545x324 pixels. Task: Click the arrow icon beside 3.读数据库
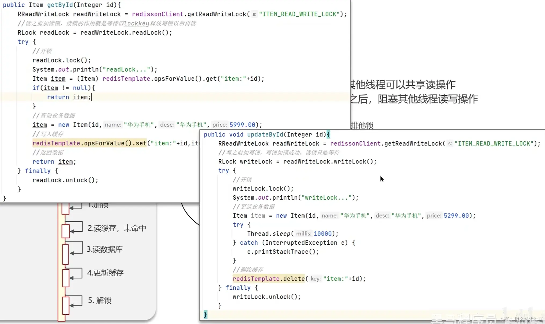click(x=72, y=253)
